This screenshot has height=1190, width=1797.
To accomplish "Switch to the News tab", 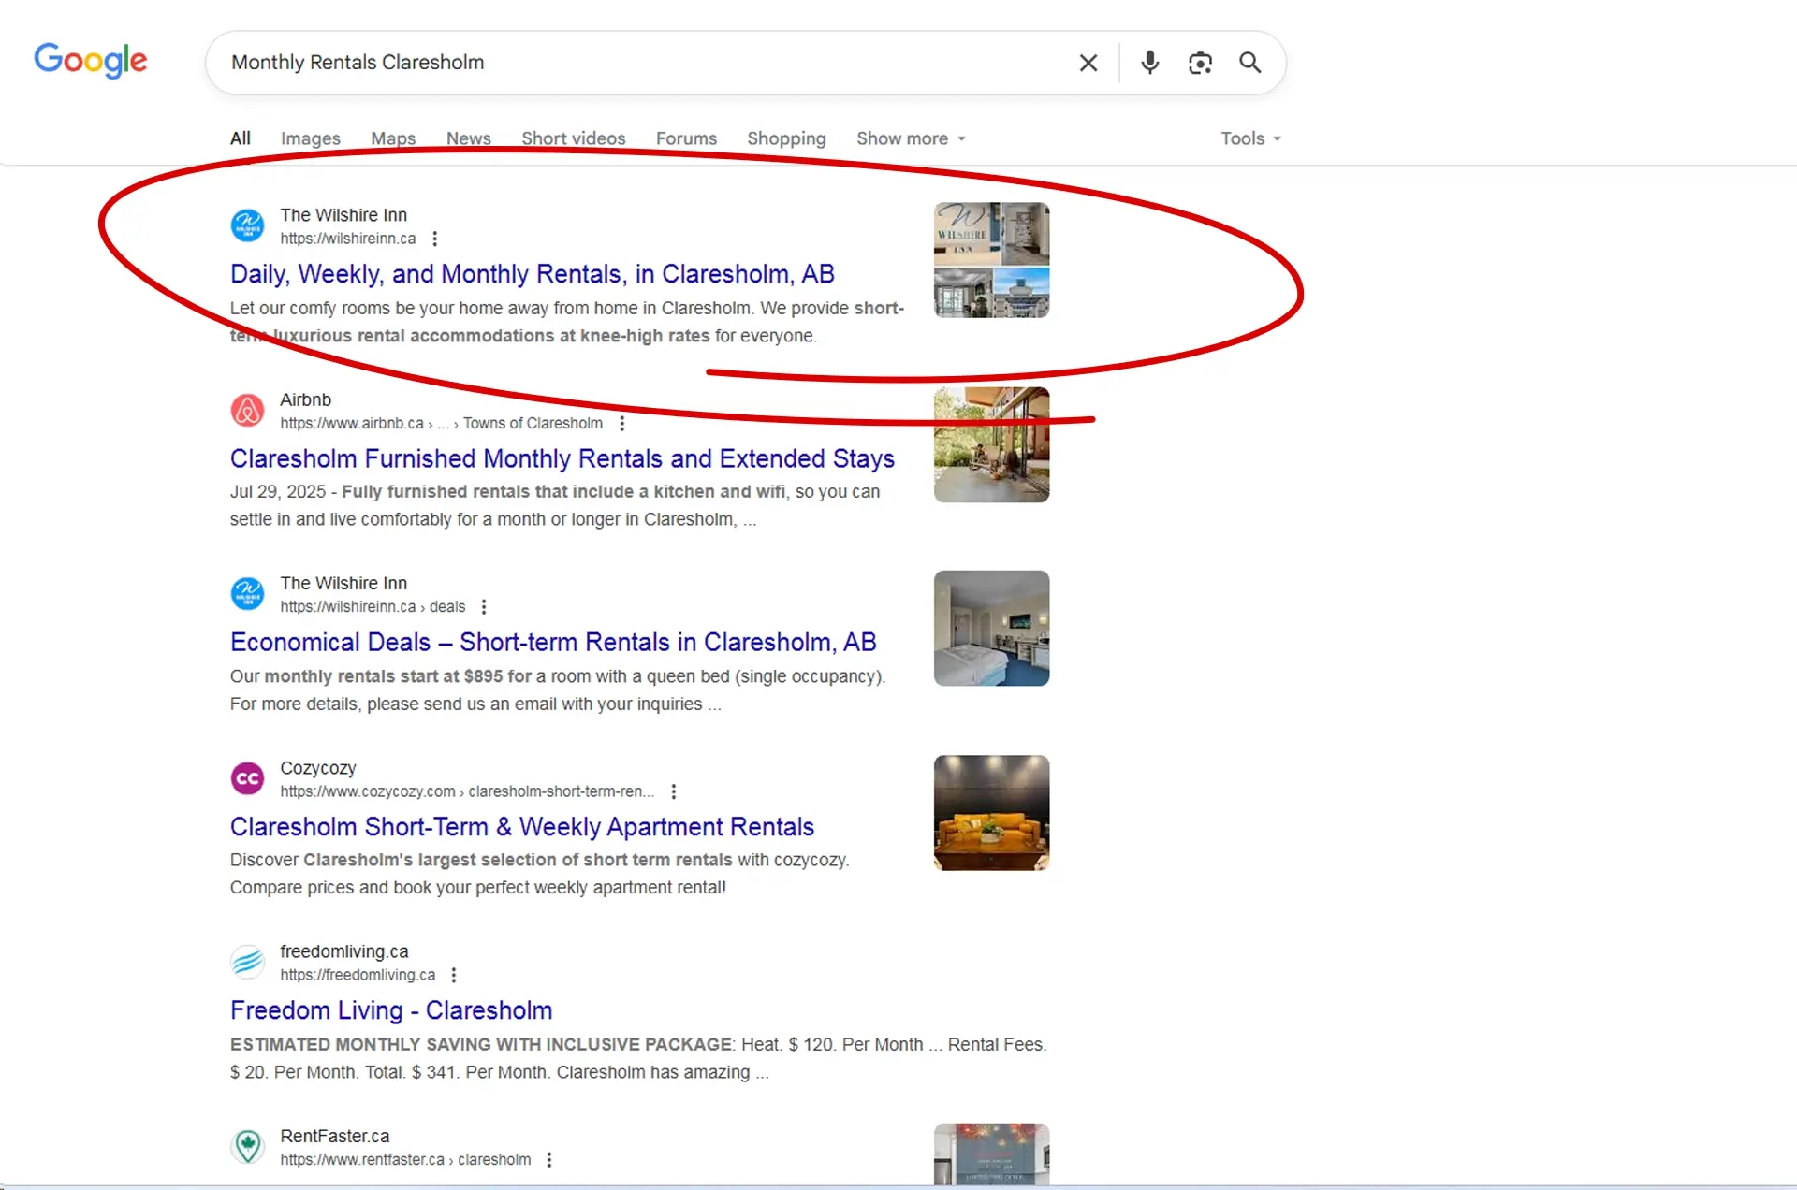I will coord(469,138).
